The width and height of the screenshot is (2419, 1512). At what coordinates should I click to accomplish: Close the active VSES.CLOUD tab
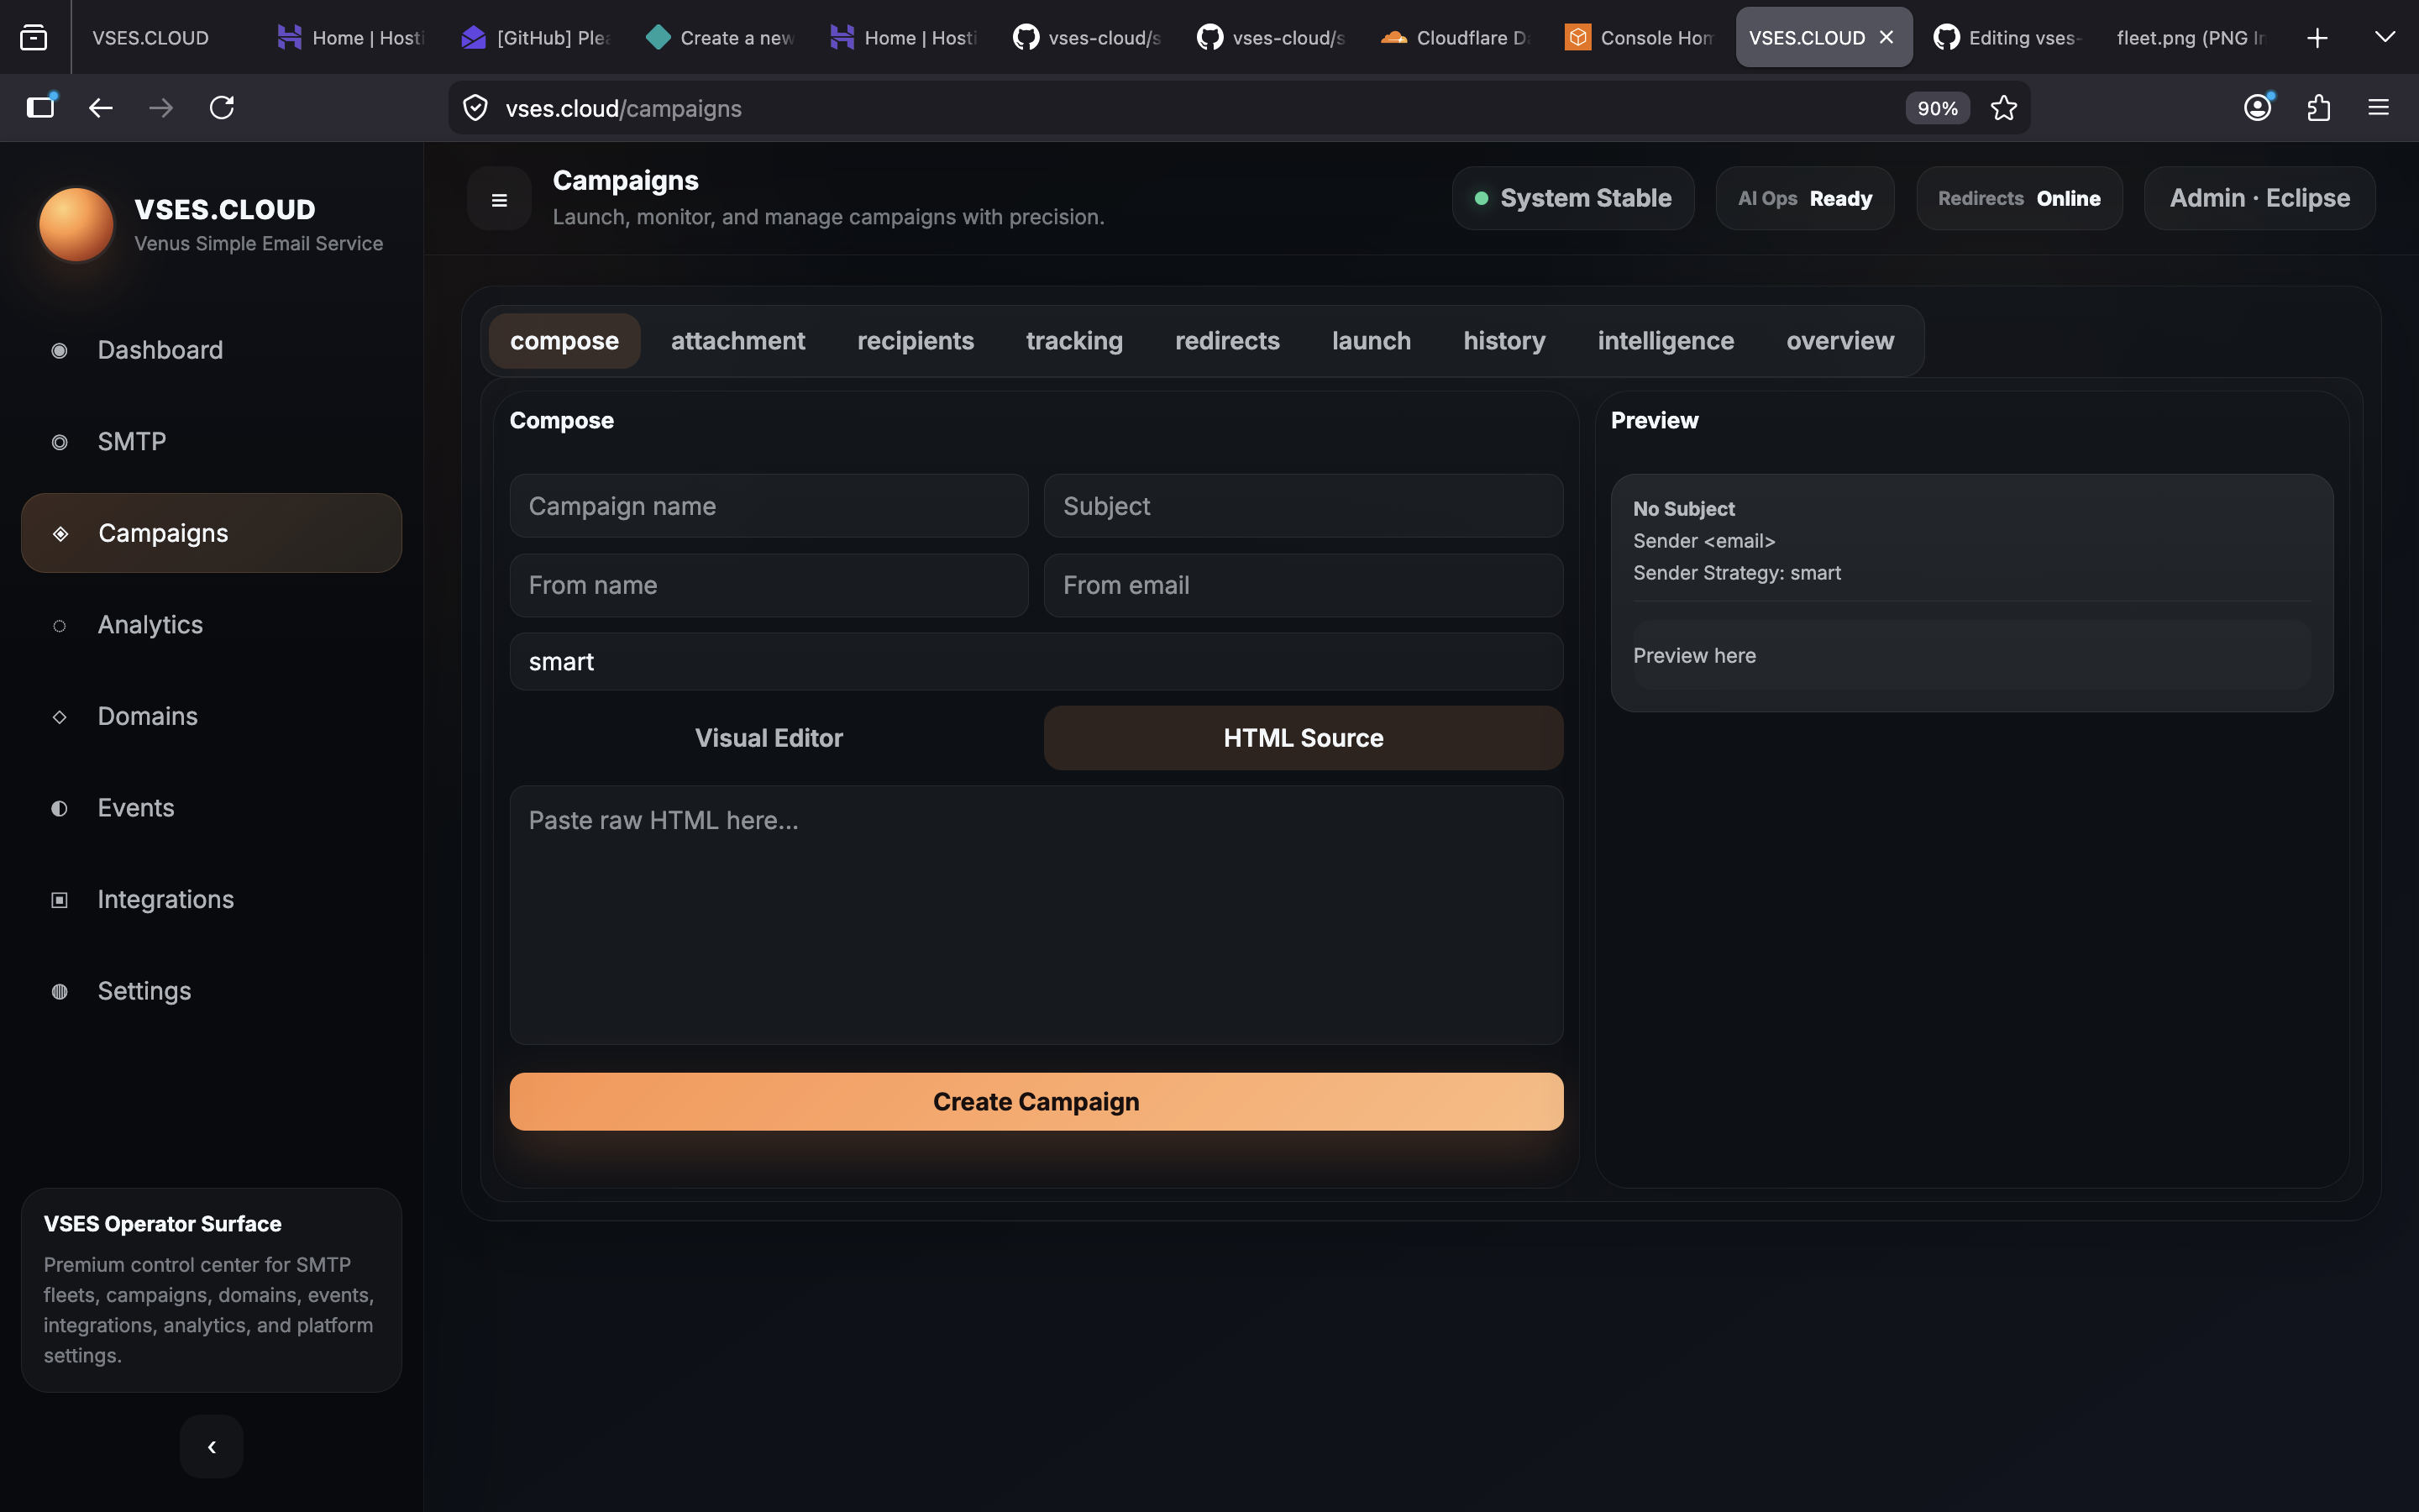(x=1886, y=37)
